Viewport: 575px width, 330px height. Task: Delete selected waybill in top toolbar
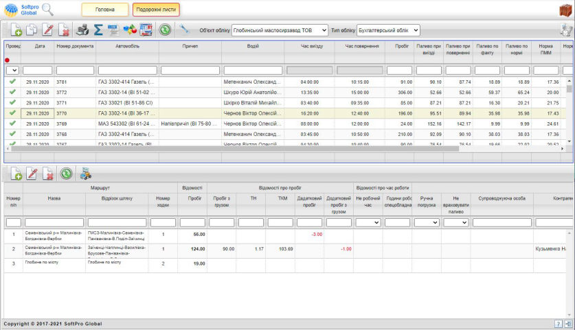point(64,30)
